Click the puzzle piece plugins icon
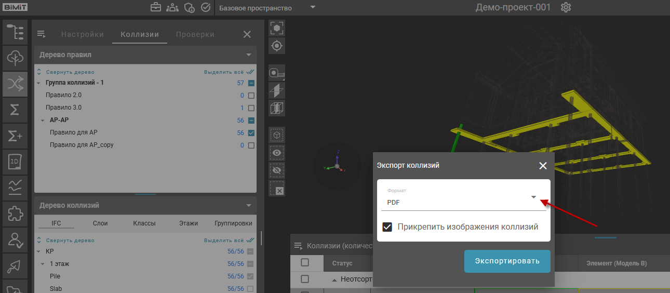This screenshot has height=293, width=670. pos(15,213)
